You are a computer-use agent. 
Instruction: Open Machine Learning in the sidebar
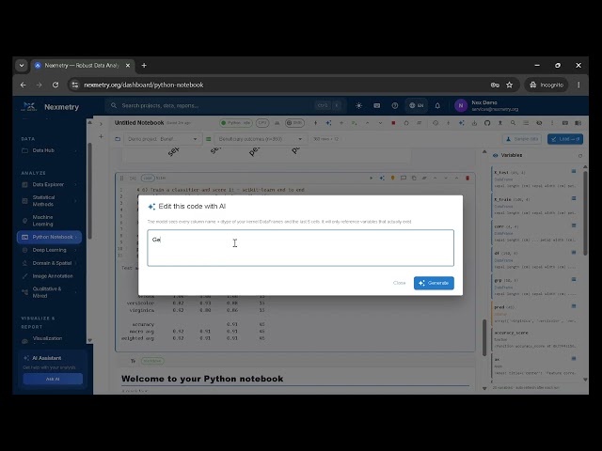49,221
